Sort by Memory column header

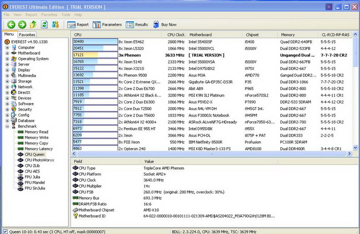click(x=298, y=34)
